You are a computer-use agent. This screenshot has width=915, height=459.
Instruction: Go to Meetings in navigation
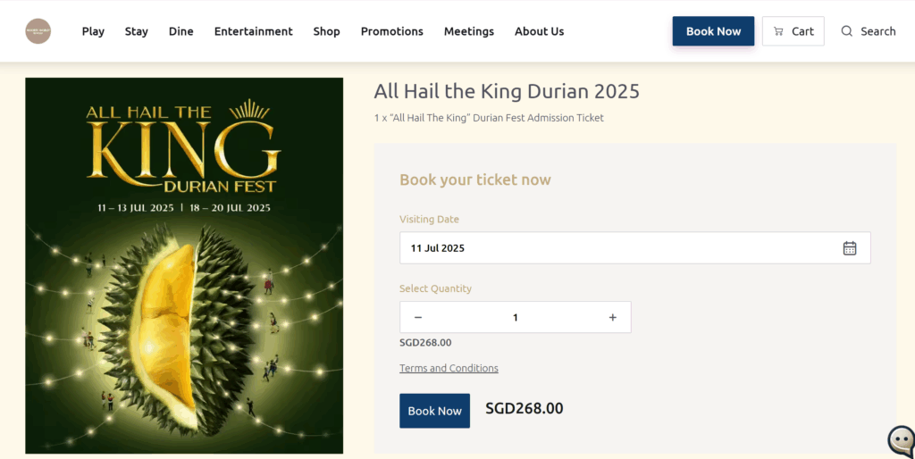point(468,31)
